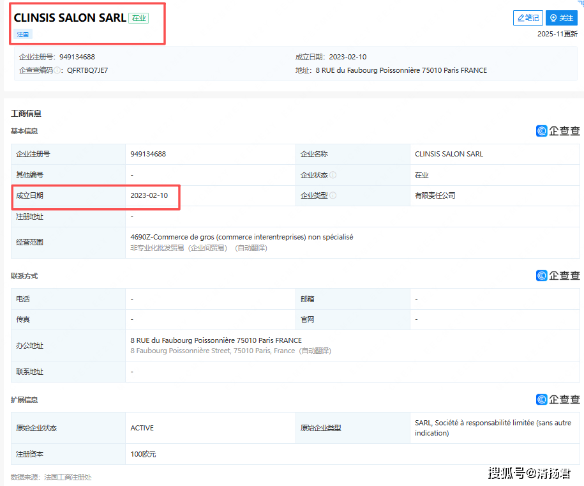Click the header address 8 RUE du Faubourg

[x=401, y=70]
